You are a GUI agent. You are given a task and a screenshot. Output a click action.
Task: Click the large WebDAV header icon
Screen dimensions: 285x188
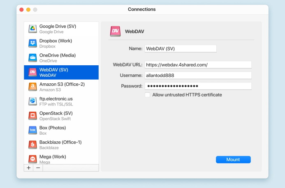click(115, 31)
